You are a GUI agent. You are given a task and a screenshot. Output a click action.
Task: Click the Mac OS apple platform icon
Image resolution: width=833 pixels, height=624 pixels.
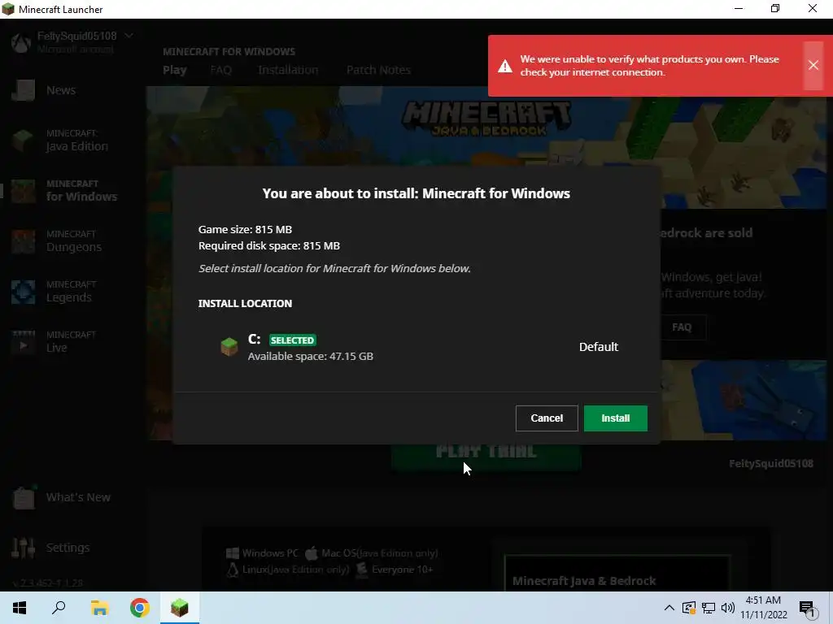312,553
